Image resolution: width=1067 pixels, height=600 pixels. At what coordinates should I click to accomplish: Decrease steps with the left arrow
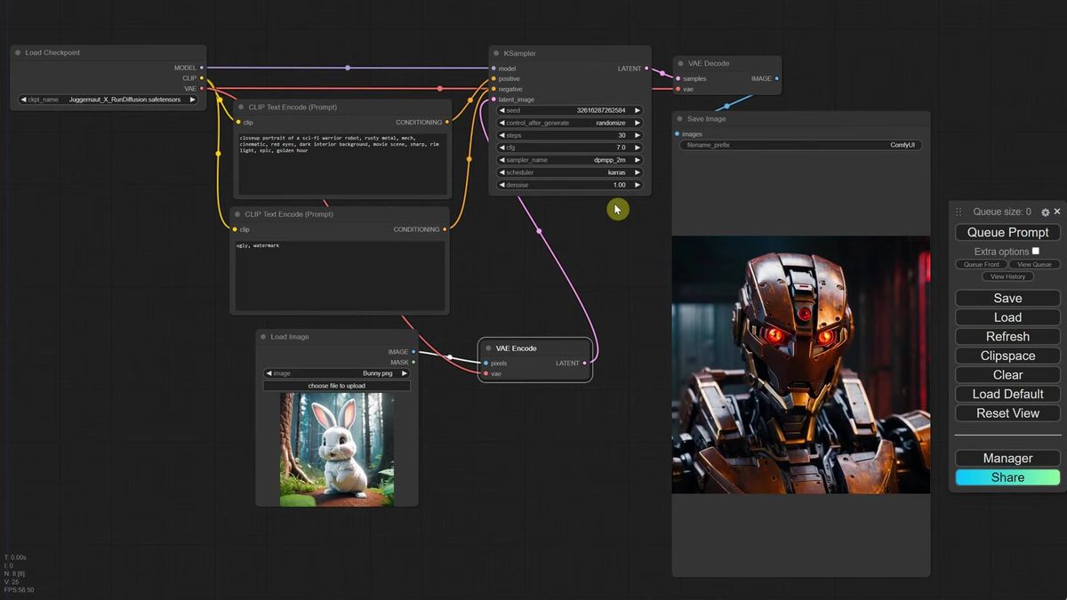tap(502, 135)
